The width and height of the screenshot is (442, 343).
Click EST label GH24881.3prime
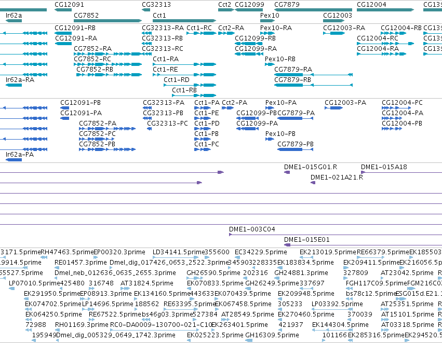click(x=301, y=273)
